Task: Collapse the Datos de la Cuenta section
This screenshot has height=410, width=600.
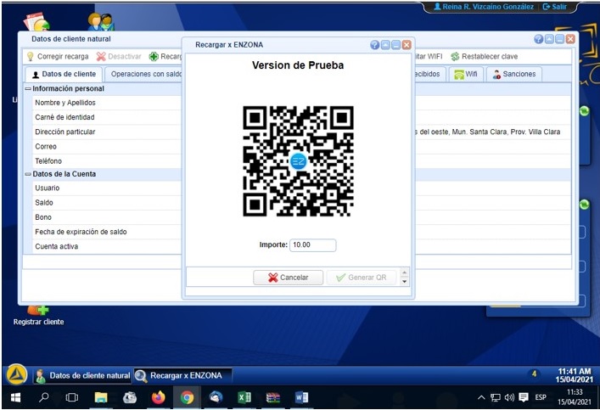Action: (x=28, y=174)
